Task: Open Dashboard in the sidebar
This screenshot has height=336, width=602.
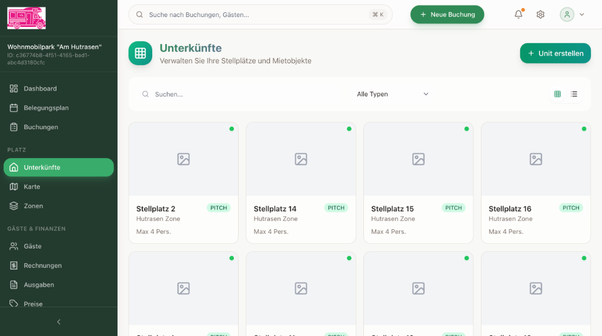Action: point(40,89)
